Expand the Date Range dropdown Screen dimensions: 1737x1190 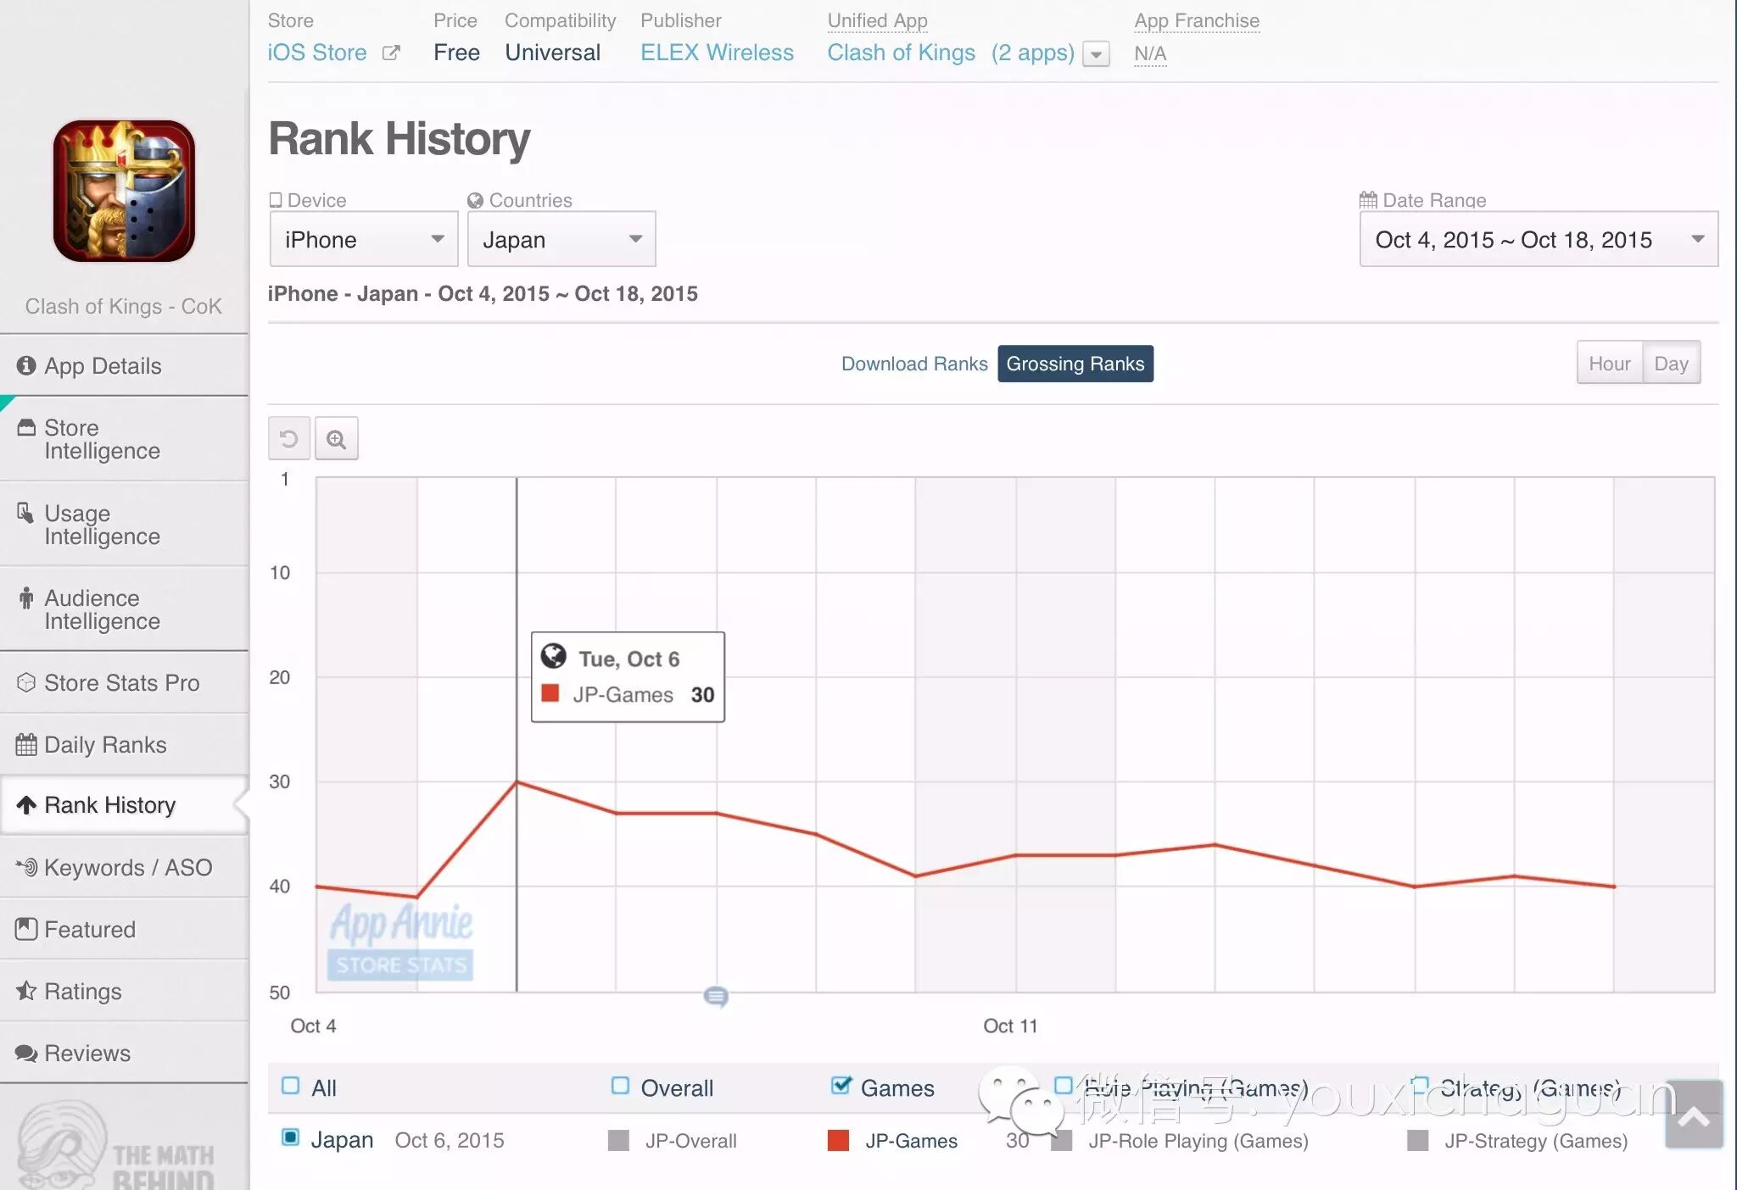coord(1539,240)
